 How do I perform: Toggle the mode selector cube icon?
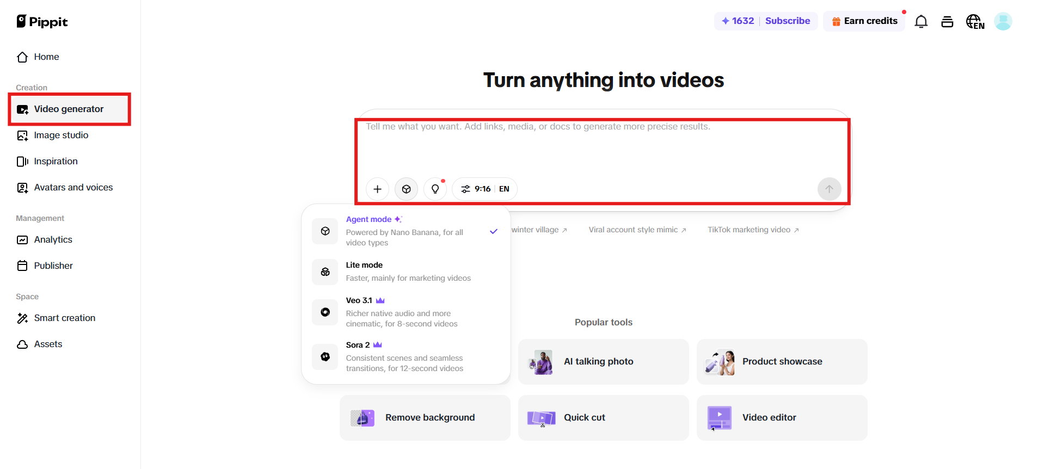pyautogui.click(x=406, y=189)
